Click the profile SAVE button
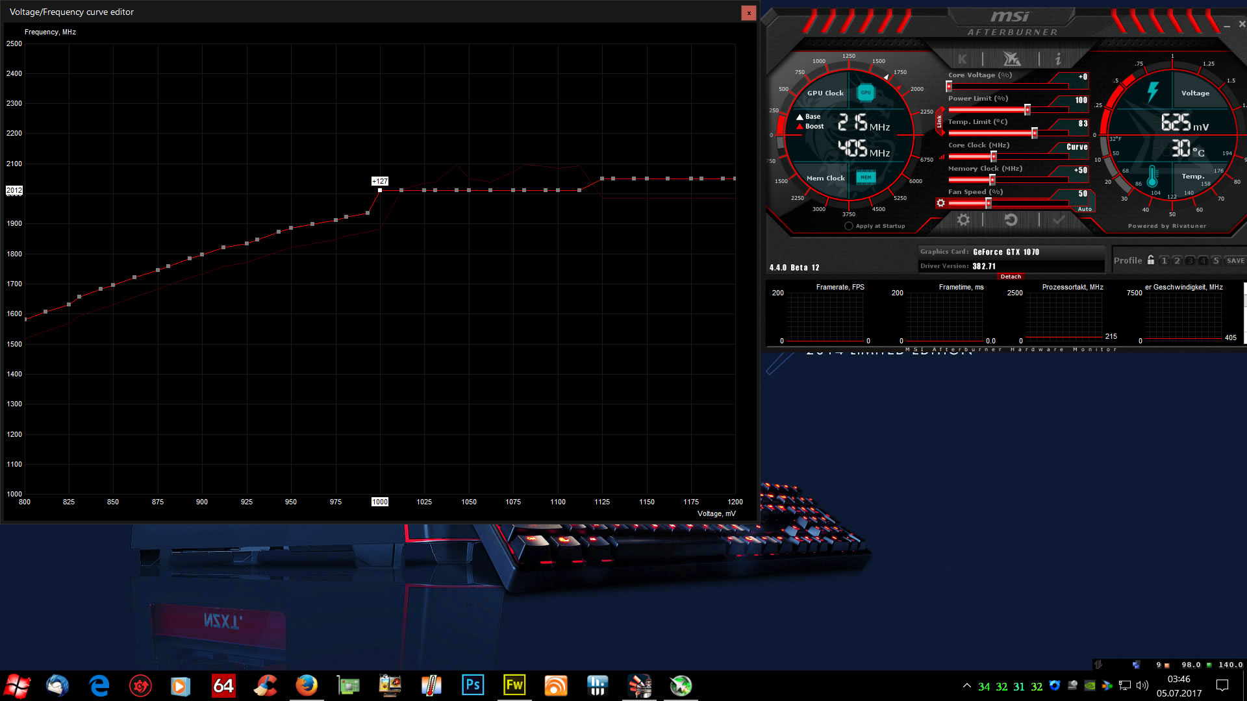1247x701 pixels. click(1235, 260)
